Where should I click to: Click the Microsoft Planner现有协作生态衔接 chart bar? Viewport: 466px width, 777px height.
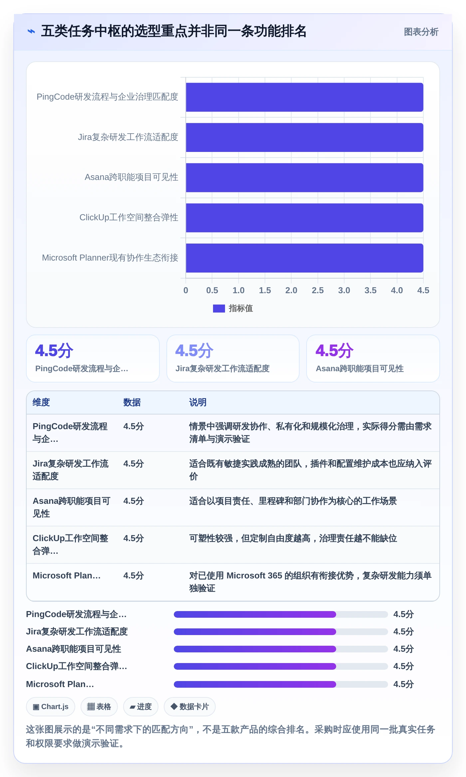(304, 258)
